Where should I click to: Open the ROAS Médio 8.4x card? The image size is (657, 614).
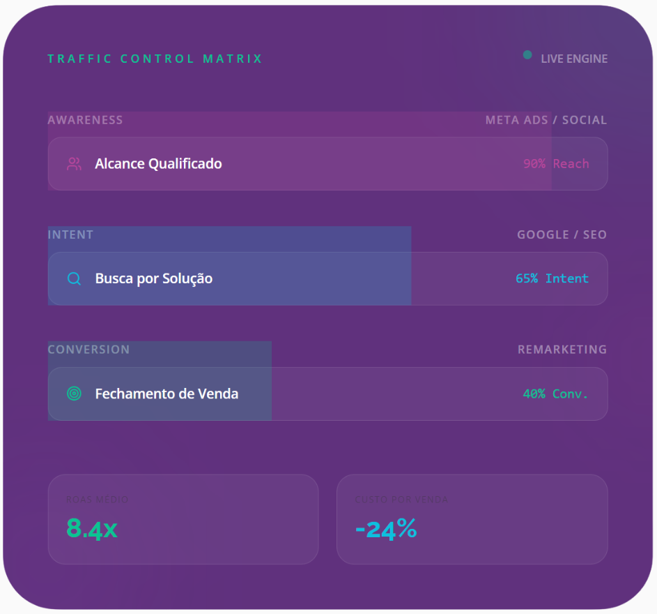coord(183,519)
